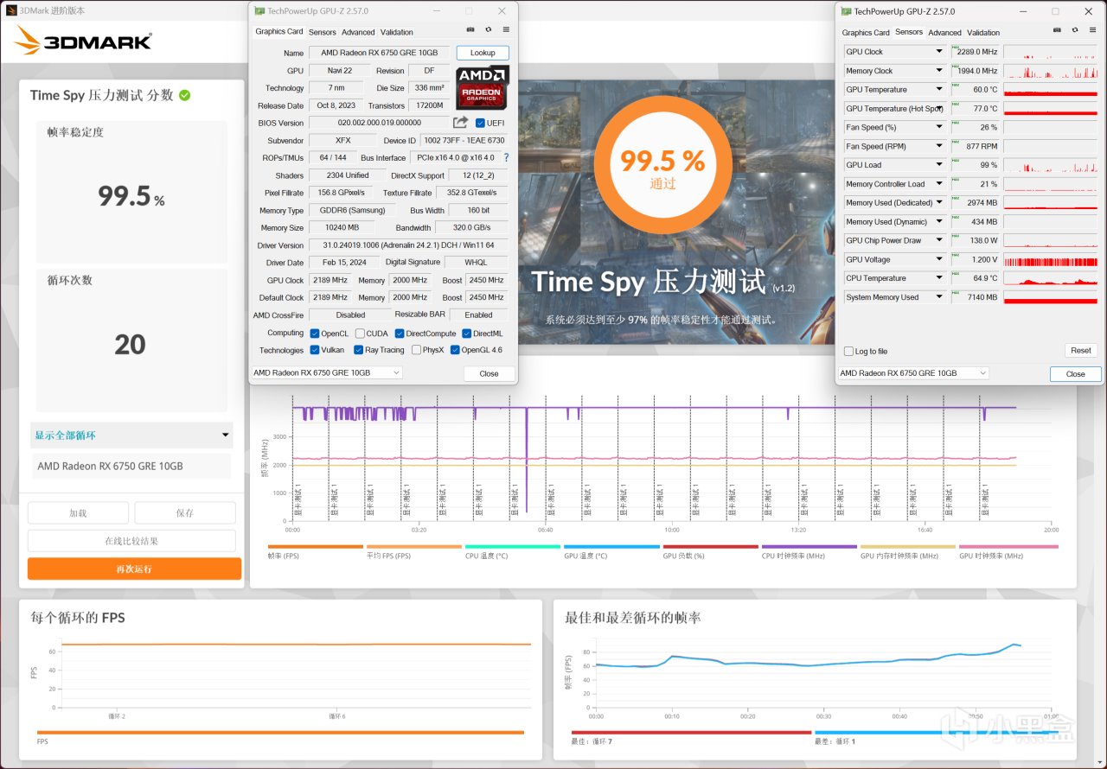Image resolution: width=1107 pixels, height=769 pixels.
Task: Open Fan Speed (RPM) sensor dropdown
Action: [939, 146]
